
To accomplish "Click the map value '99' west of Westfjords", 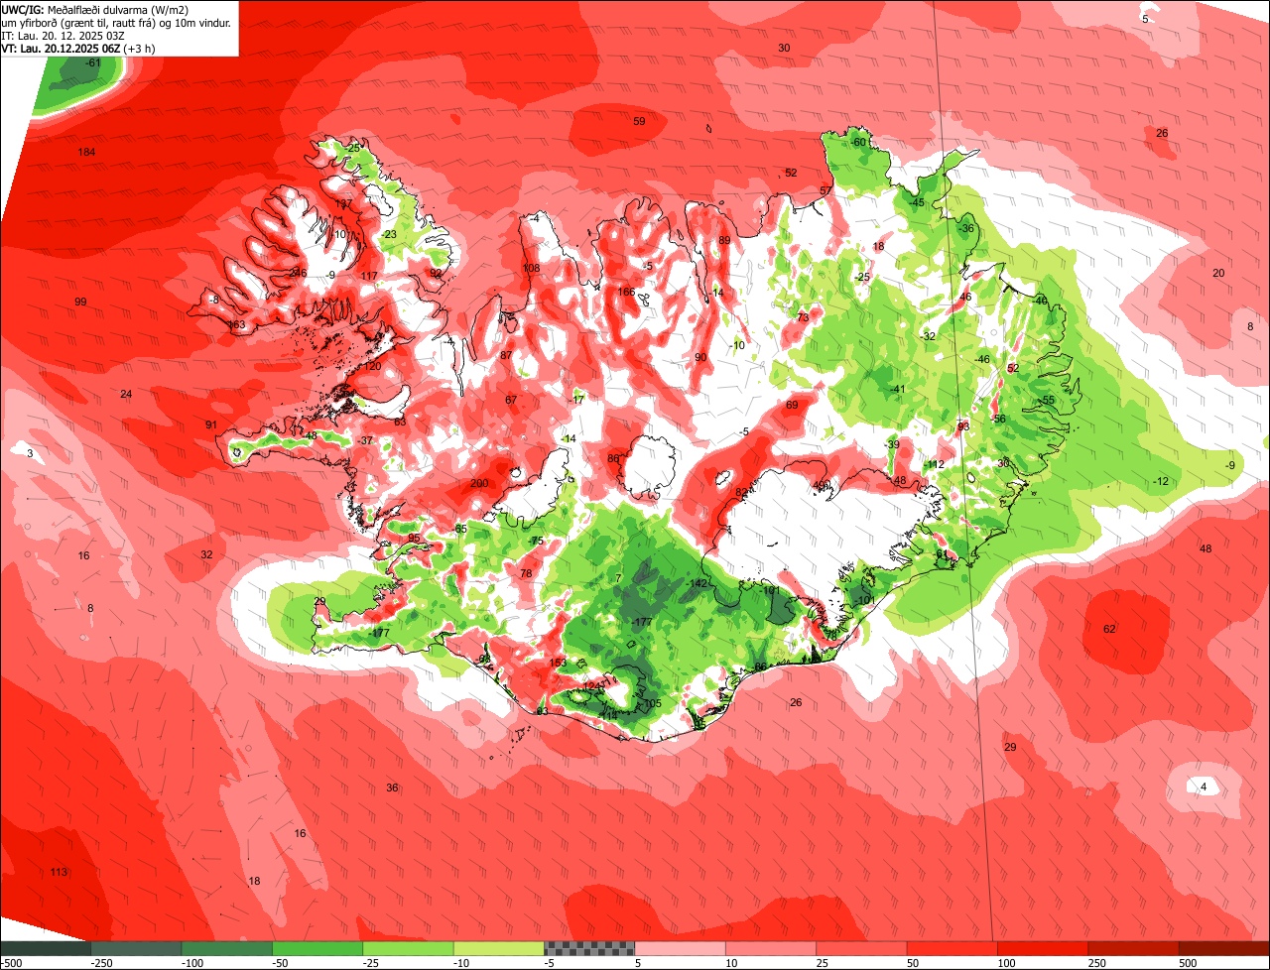I will (x=80, y=302).
